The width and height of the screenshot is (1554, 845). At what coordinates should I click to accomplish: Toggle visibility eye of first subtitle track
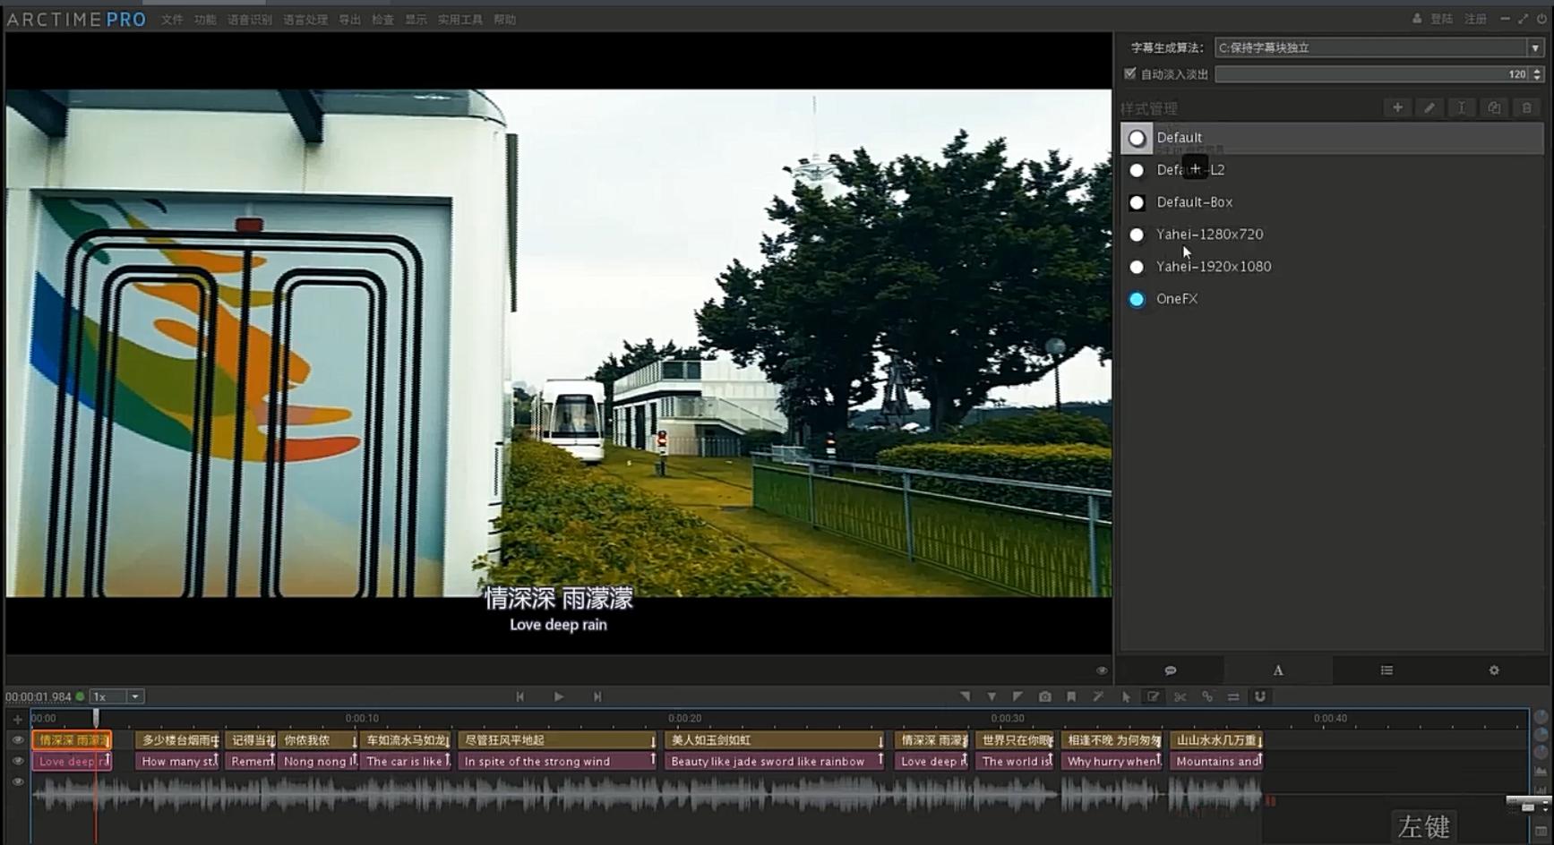pyautogui.click(x=17, y=740)
